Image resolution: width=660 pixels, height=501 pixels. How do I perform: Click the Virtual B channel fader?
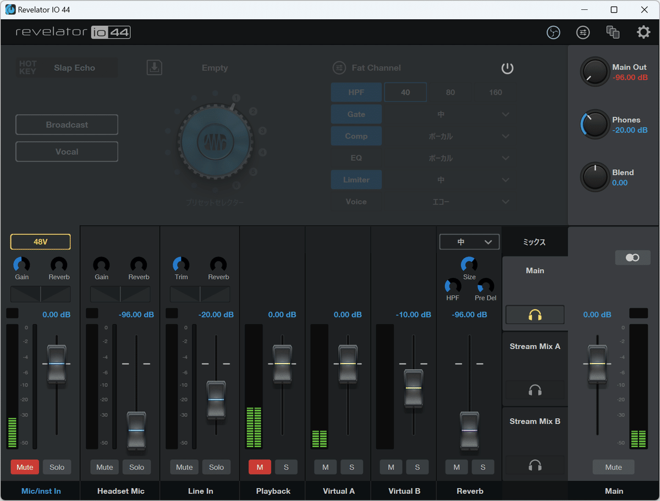point(414,388)
